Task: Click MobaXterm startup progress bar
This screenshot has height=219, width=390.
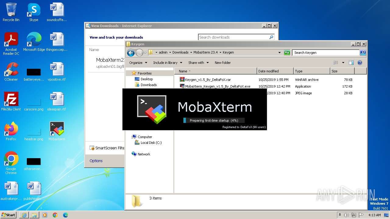Action: [214, 120]
